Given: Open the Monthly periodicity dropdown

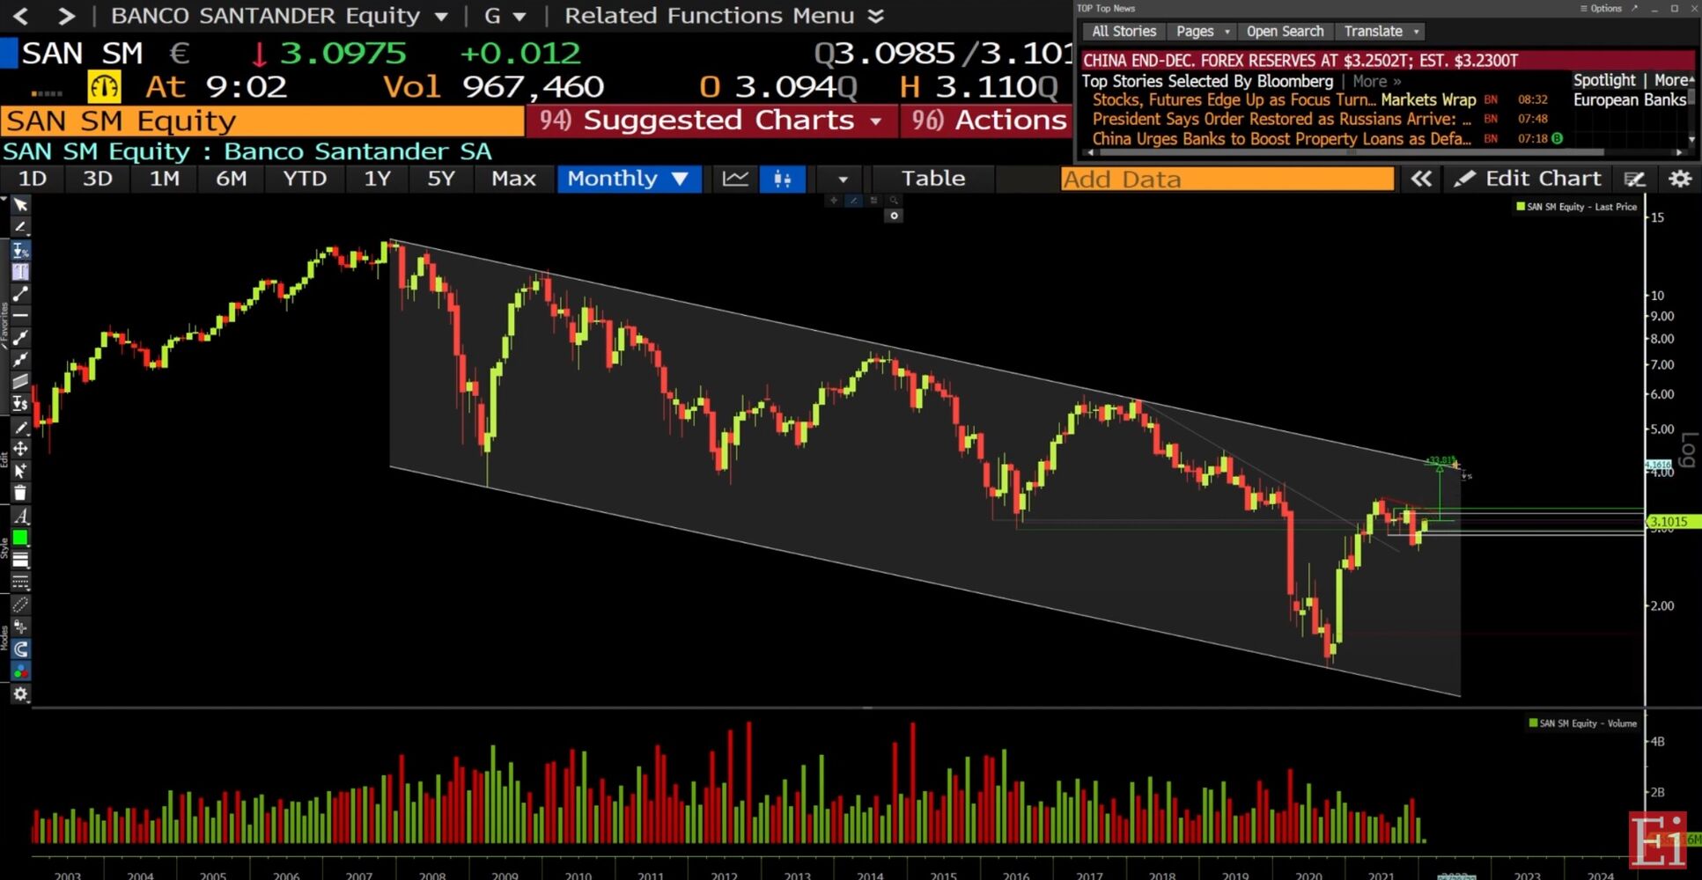Looking at the screenshot, I should 629,179.
